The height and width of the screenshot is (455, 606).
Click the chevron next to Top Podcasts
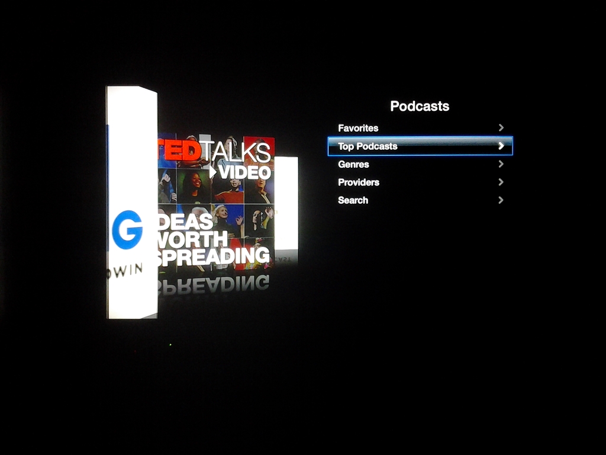(501, 146)
